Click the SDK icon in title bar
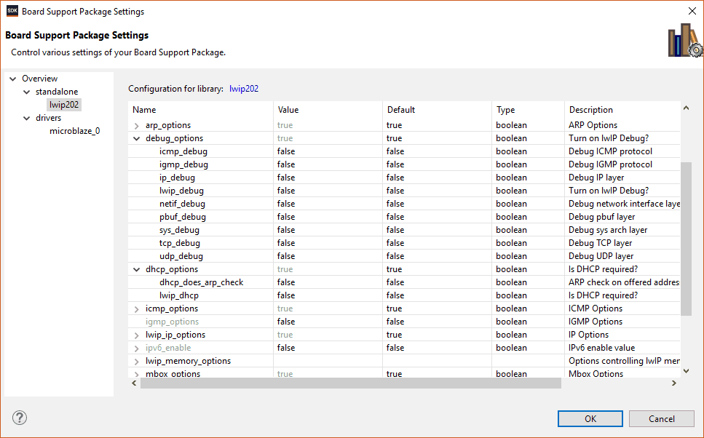 pos(12,11)
